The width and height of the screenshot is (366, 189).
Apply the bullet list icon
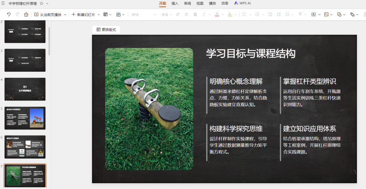pyautogui.click(x=257, y=15)
